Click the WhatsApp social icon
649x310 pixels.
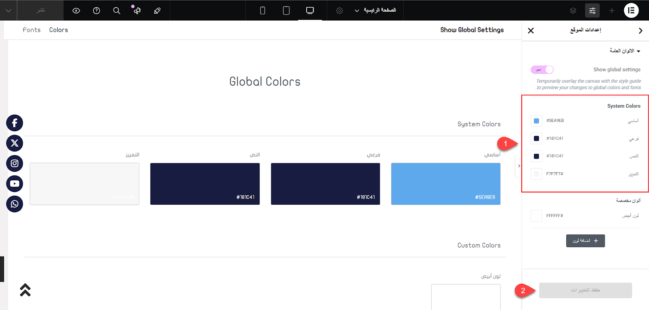pos(15,204)
